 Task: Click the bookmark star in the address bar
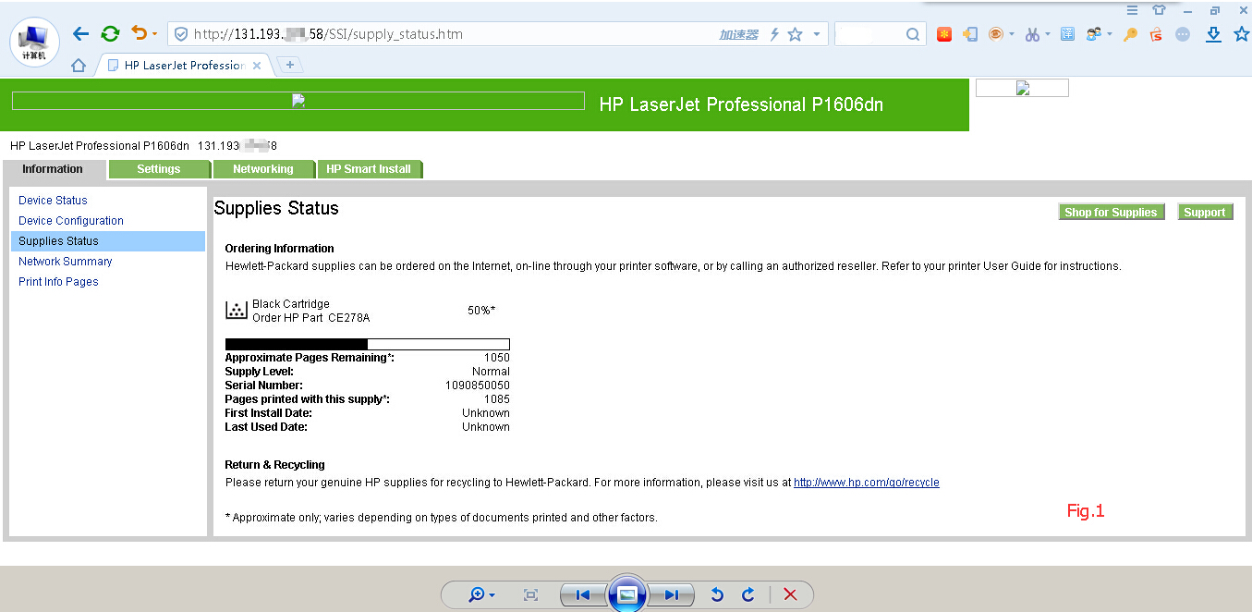pos(795,34)
